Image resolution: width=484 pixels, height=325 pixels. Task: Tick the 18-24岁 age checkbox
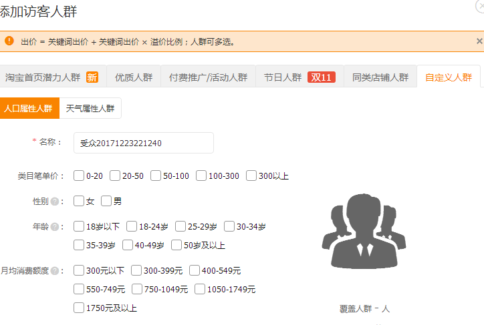point(132,226)
